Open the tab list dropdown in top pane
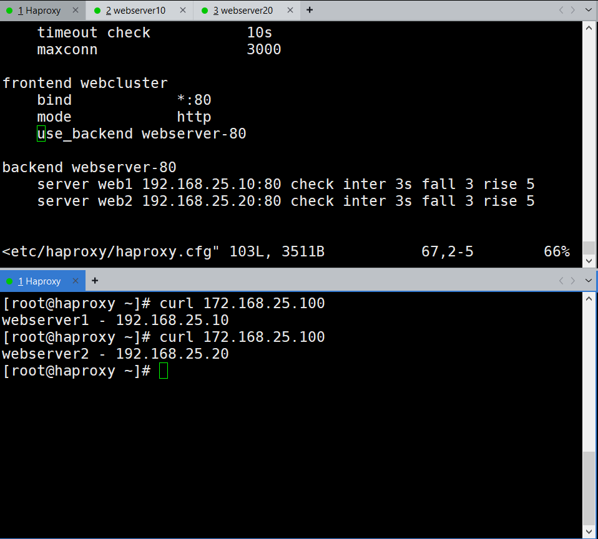 (x=589, y=10)
